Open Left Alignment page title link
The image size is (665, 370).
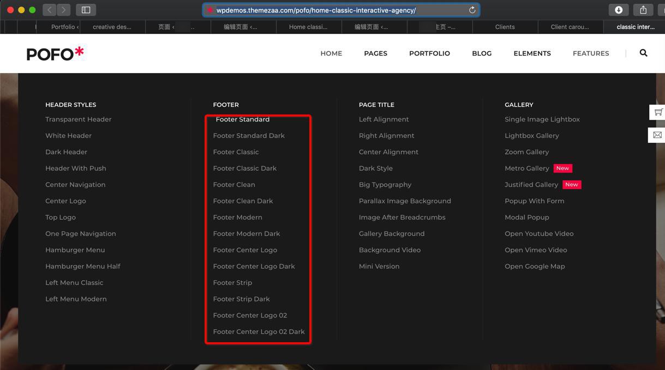[384, 119]
